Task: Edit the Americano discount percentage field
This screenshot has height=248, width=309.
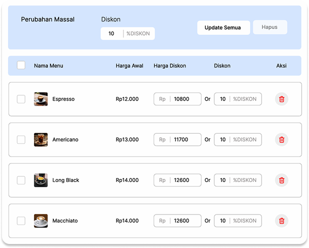Action: pos(223,139)
